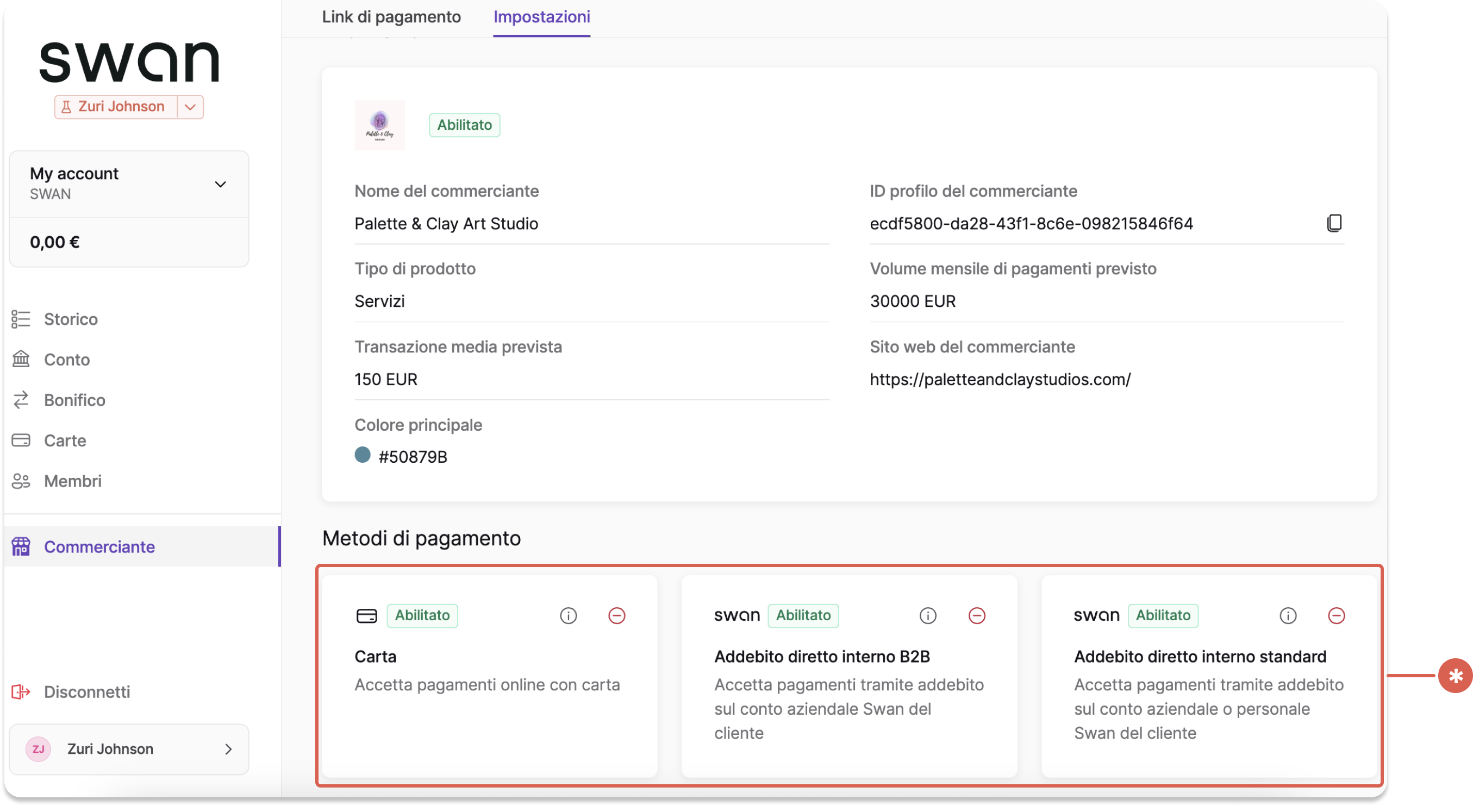The height and width of the screenshot is (806, 1473).
Task: Click the #50879B main color swatch
Action: pyautogui.click(x=363, y=455)
